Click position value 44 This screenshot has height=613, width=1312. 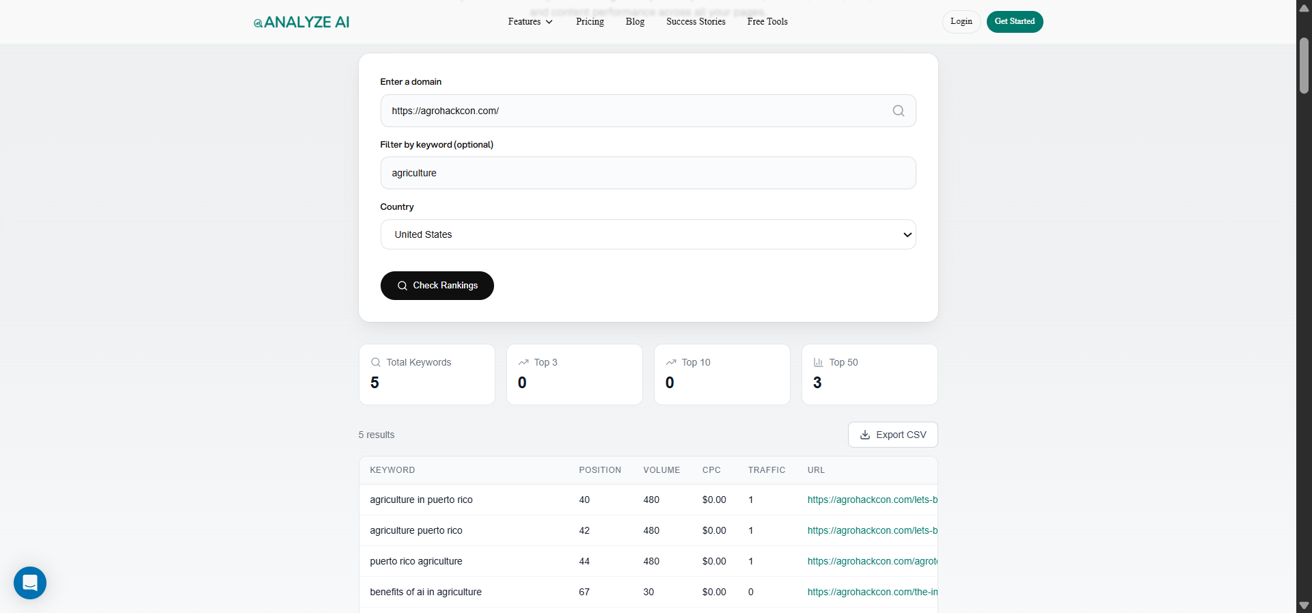point(584,561)
